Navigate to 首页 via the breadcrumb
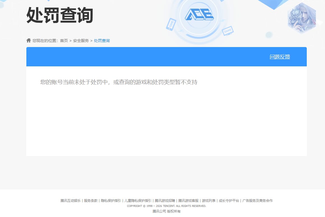The width and height of the screenshot is (325, 217). click(x=64, y=40)
